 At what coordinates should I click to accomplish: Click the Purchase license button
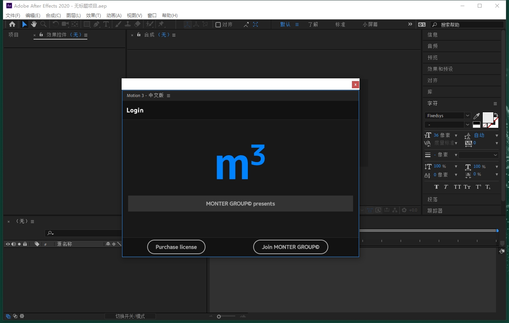click(x=176, y=247)
